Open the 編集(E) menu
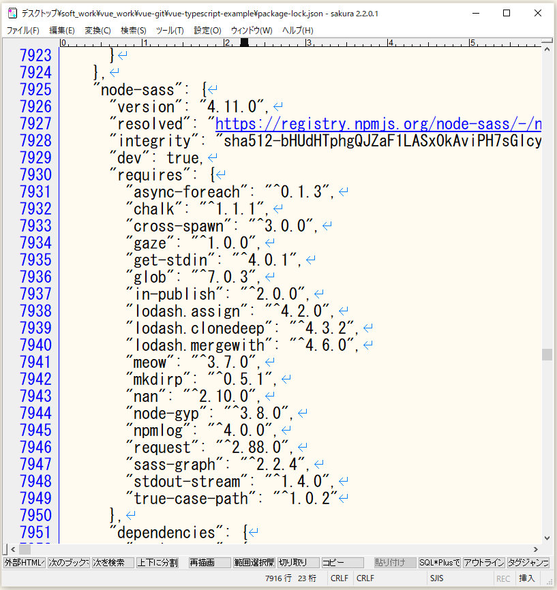This screenshot has height=590, width=557. click(62, 31)
